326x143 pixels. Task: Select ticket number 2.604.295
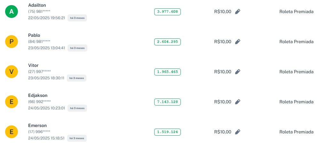pyautogui.click(x=167, y=42)
